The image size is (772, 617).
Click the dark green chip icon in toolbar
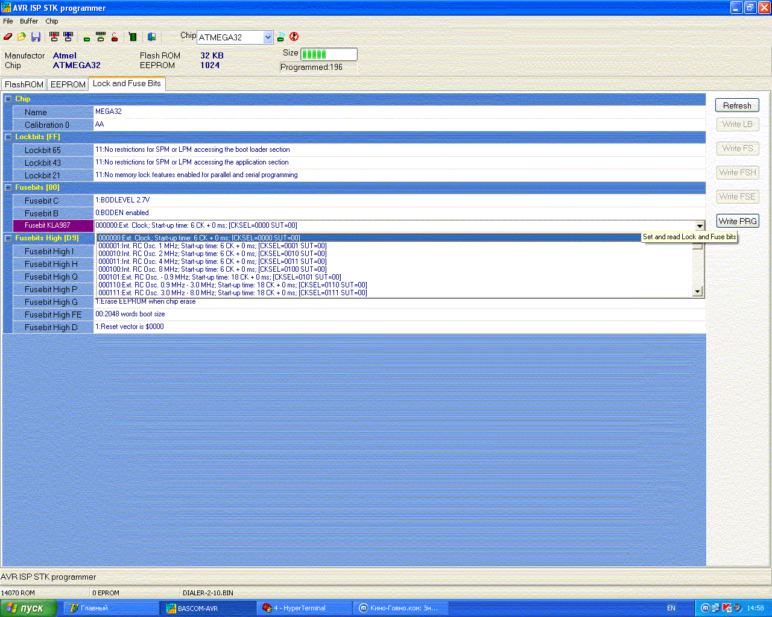[133, 37]
